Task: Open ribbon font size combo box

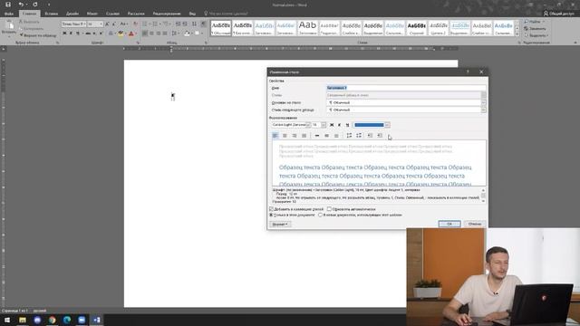Action: pos(95,24)
